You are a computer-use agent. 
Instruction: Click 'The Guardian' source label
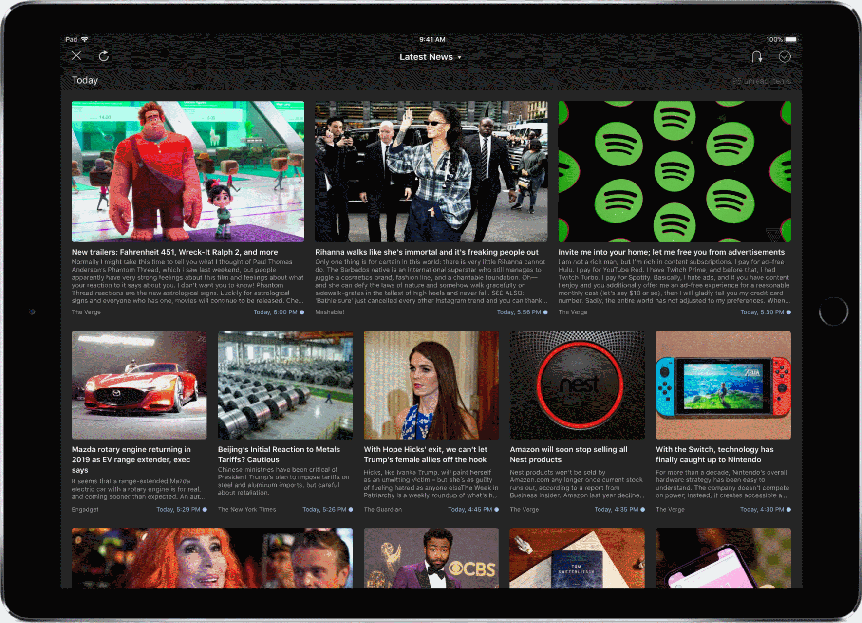click(383, 510)
